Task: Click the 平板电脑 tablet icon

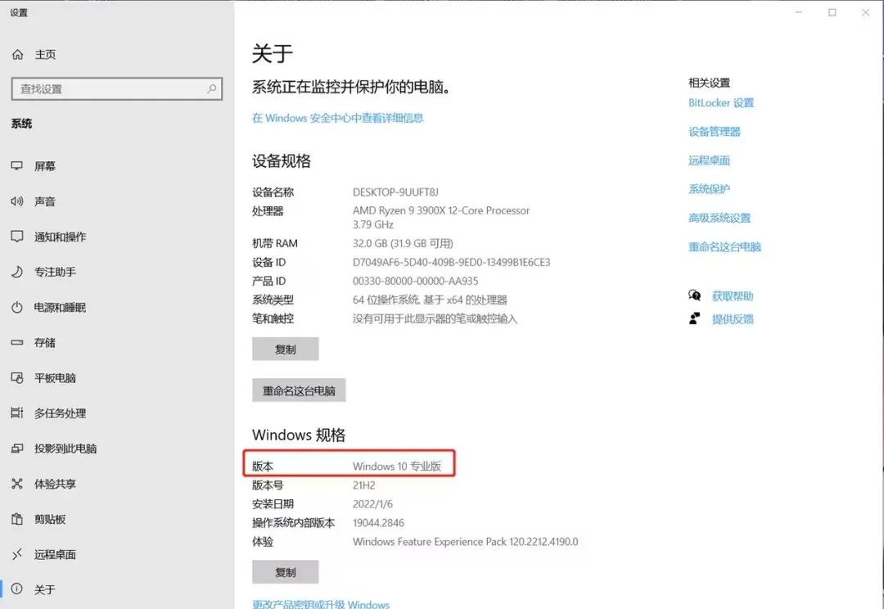Action: (17, 378)
